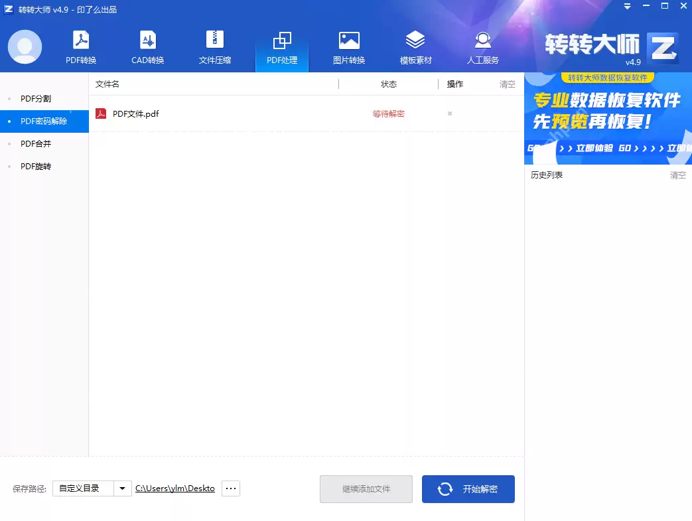Screen dimensions: 692x521
Task: Click the 模板素材 template materials icon
Action: coord(415,46)
